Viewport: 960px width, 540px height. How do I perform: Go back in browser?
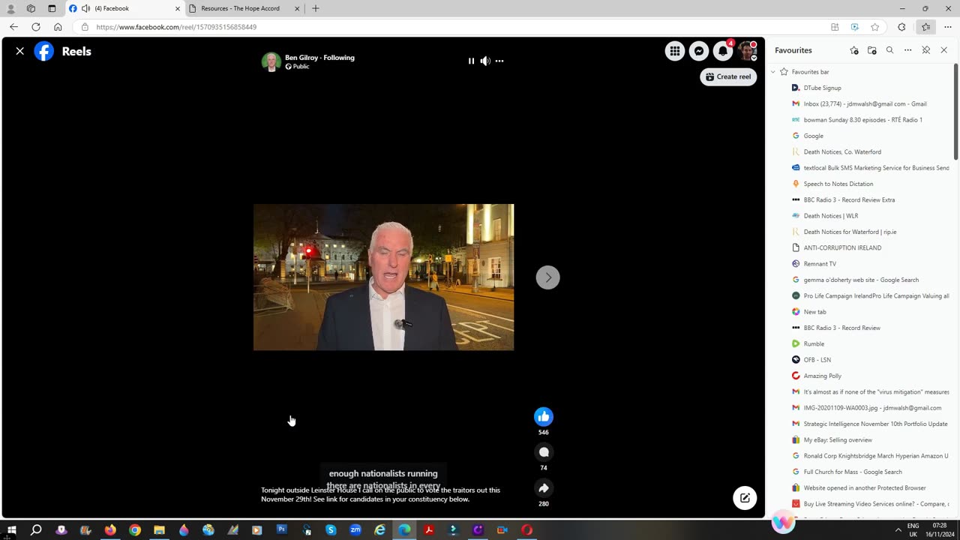pos(13,27)
